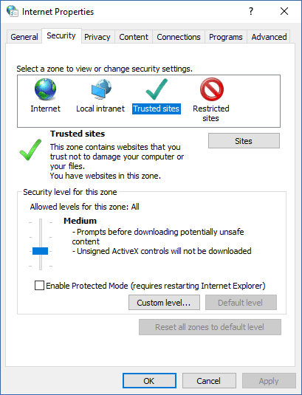Screen dimensions: 302x395
Task: Enable Protected Mode checkbox
Action: [x=39, y=286]
